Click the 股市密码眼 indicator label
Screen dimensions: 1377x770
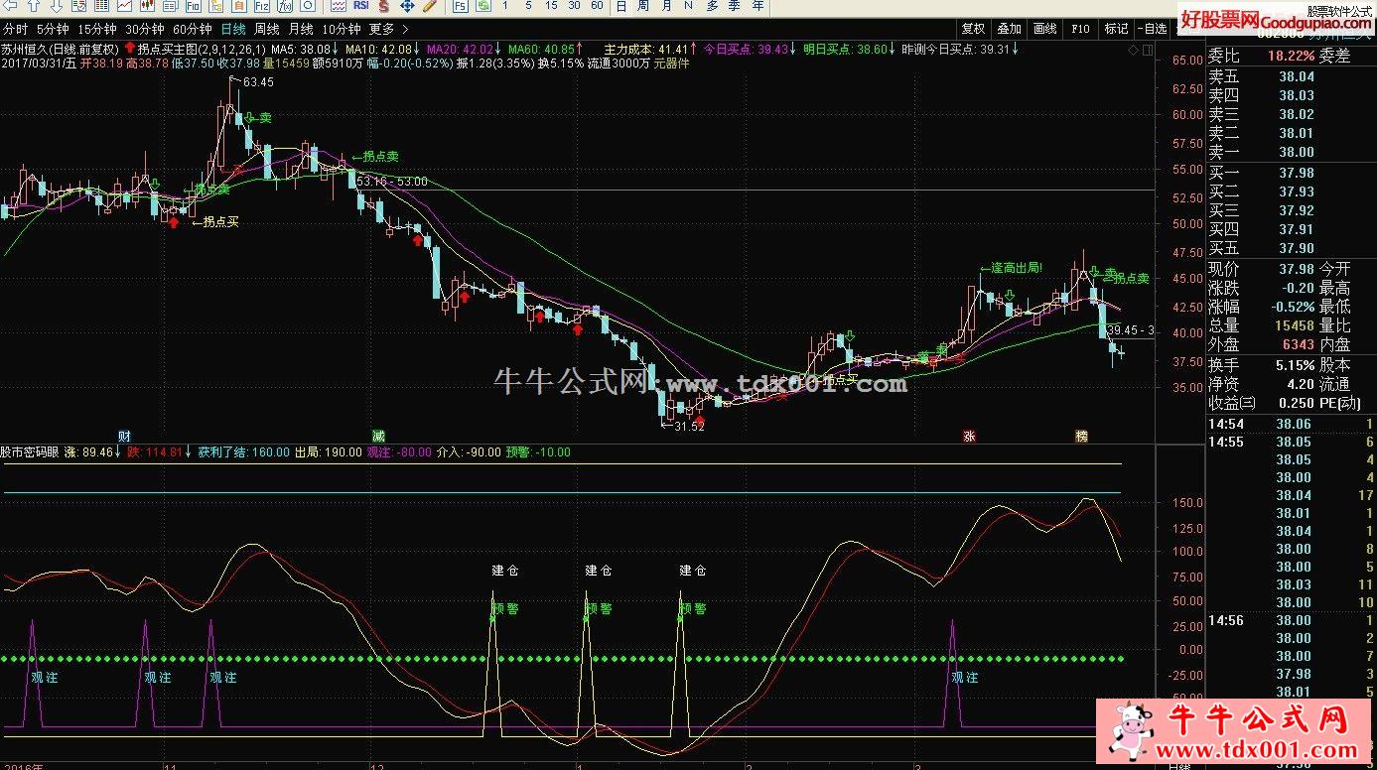click(32, 451)
